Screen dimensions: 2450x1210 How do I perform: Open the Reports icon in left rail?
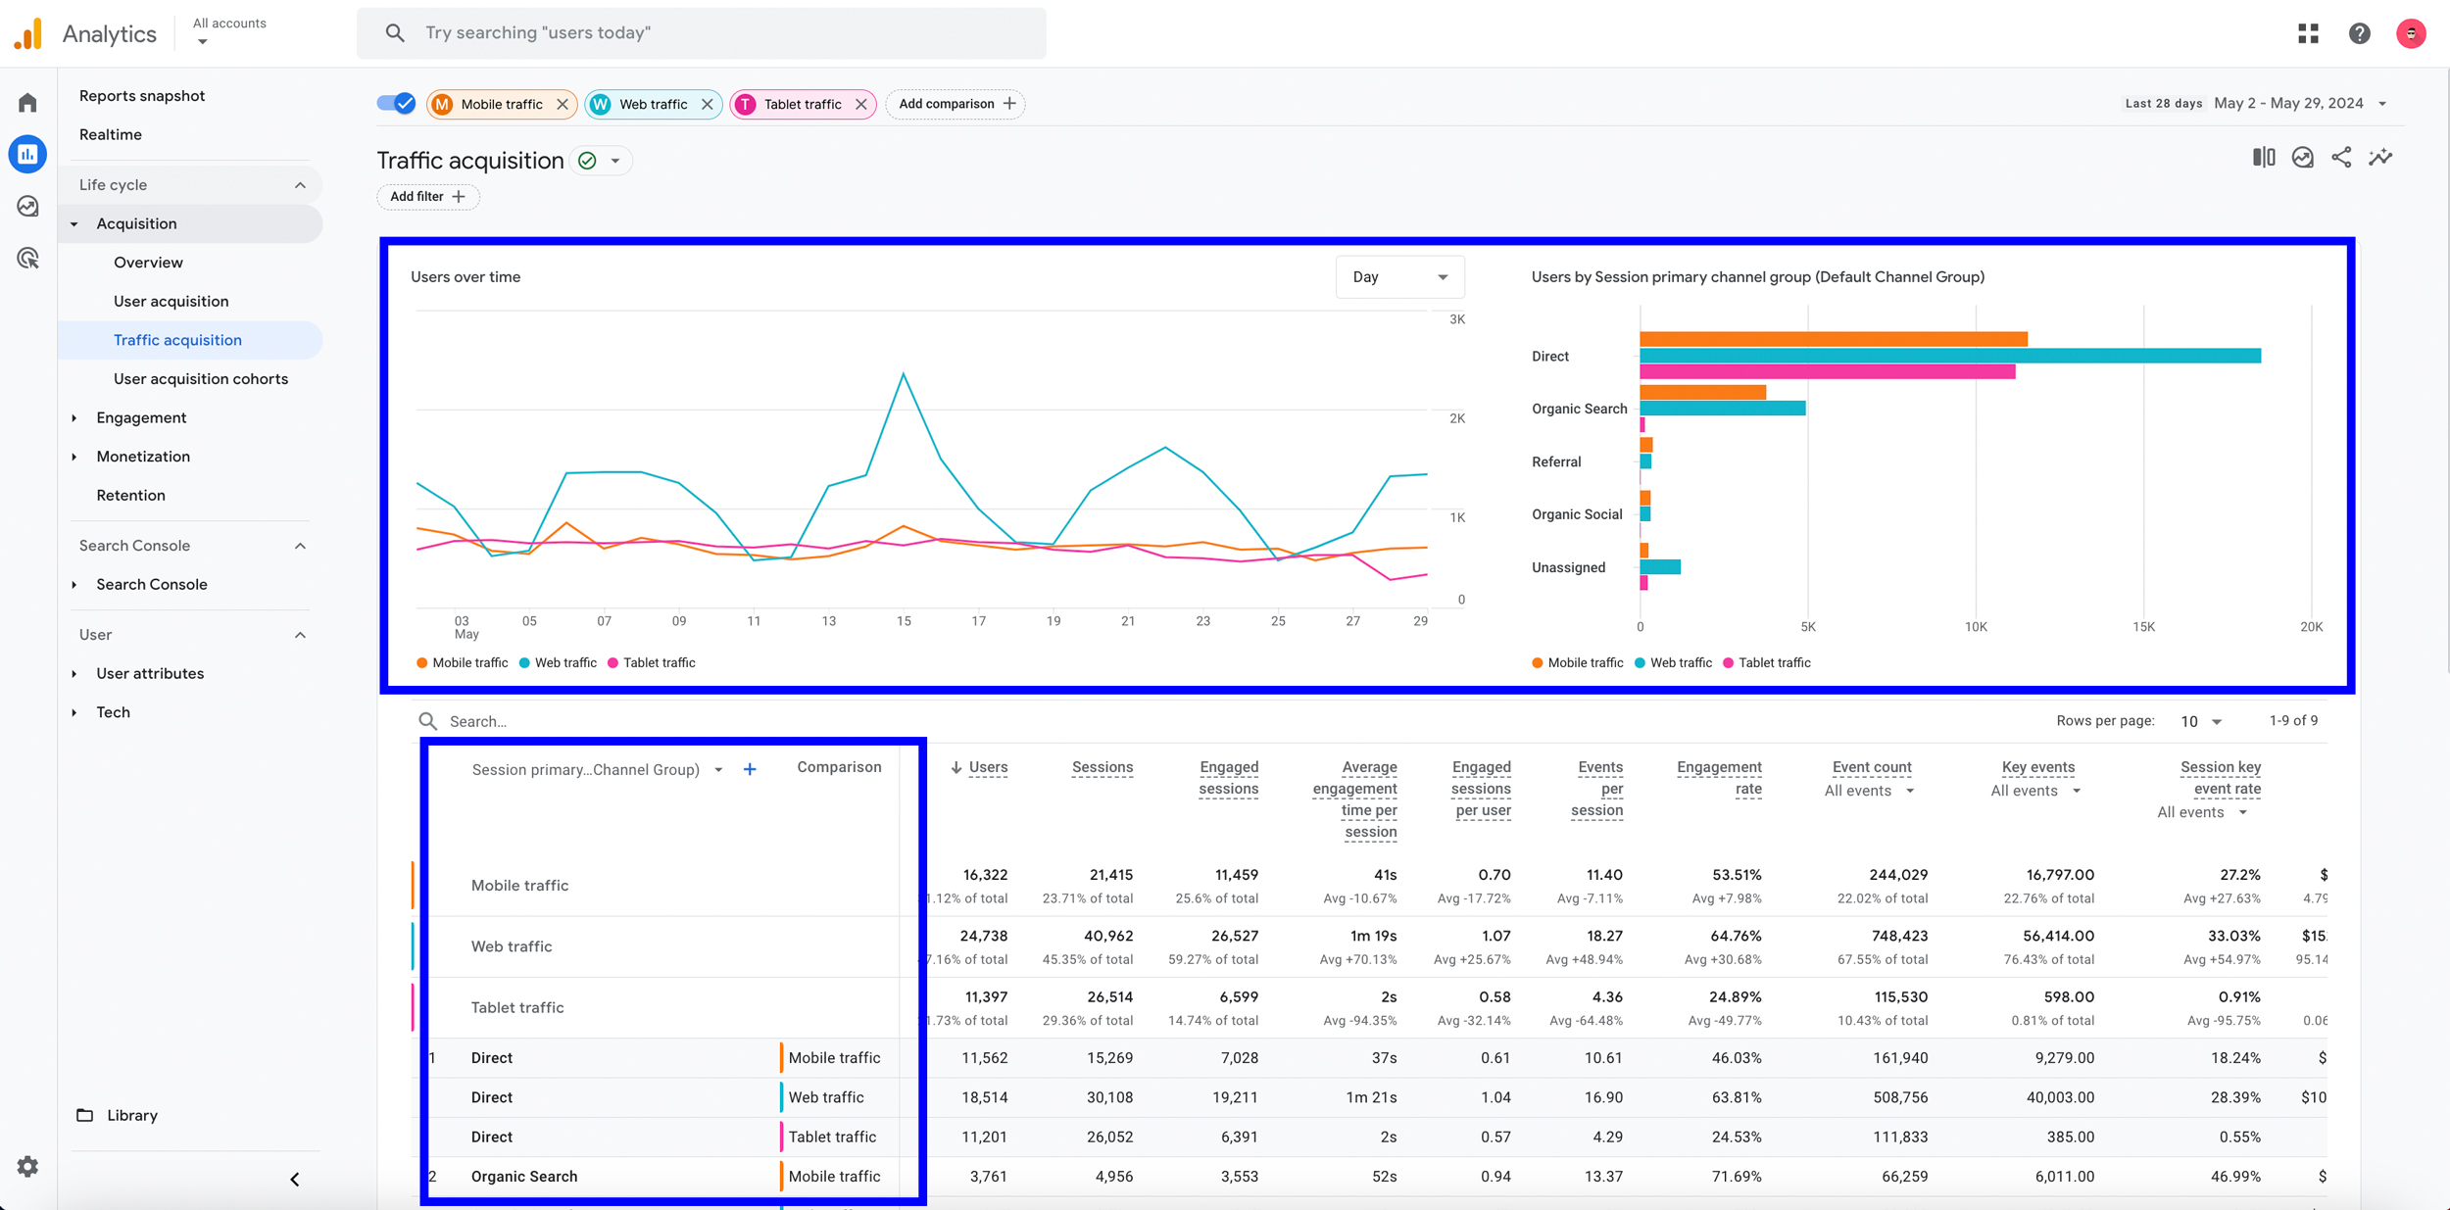(x=27, y=154)
